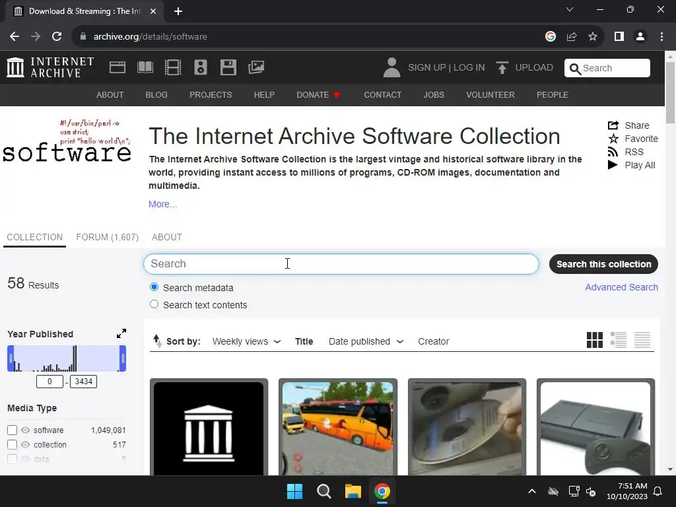This screenshot has height=507, width=676.
Task: Select Search metadata radio button
Action: coord(154,287)
